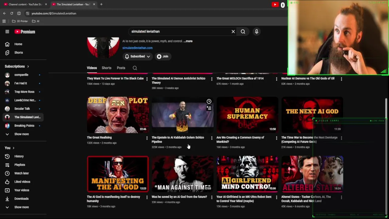Click Watch later clock on Epstein video

[x=209, y=101]
